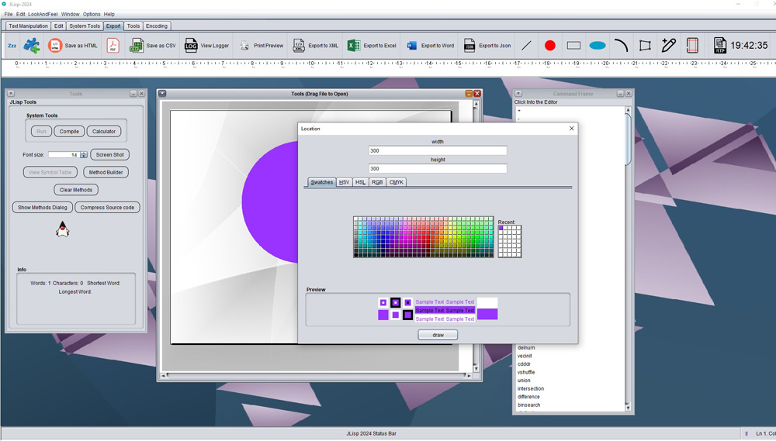Click into the width input field

(x=438, y=150)
